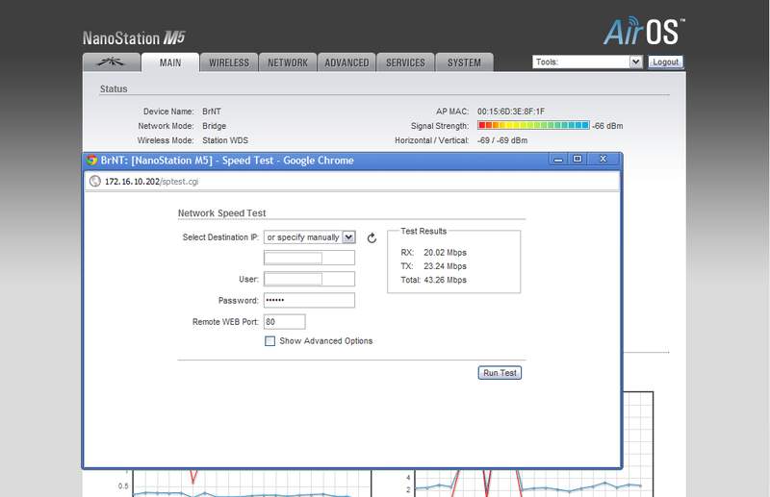Click the AirOS logo
Image resolution: width=770 pixels, height=497 pixels.
pos(644,32)
